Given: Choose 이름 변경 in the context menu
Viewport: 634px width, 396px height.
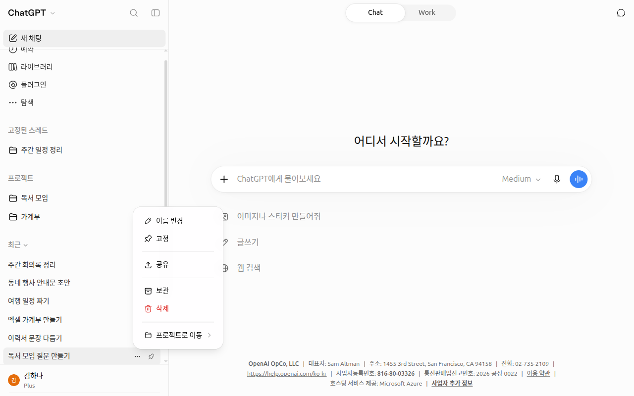Looking at the screenshot, I should (x=178, y=221).
